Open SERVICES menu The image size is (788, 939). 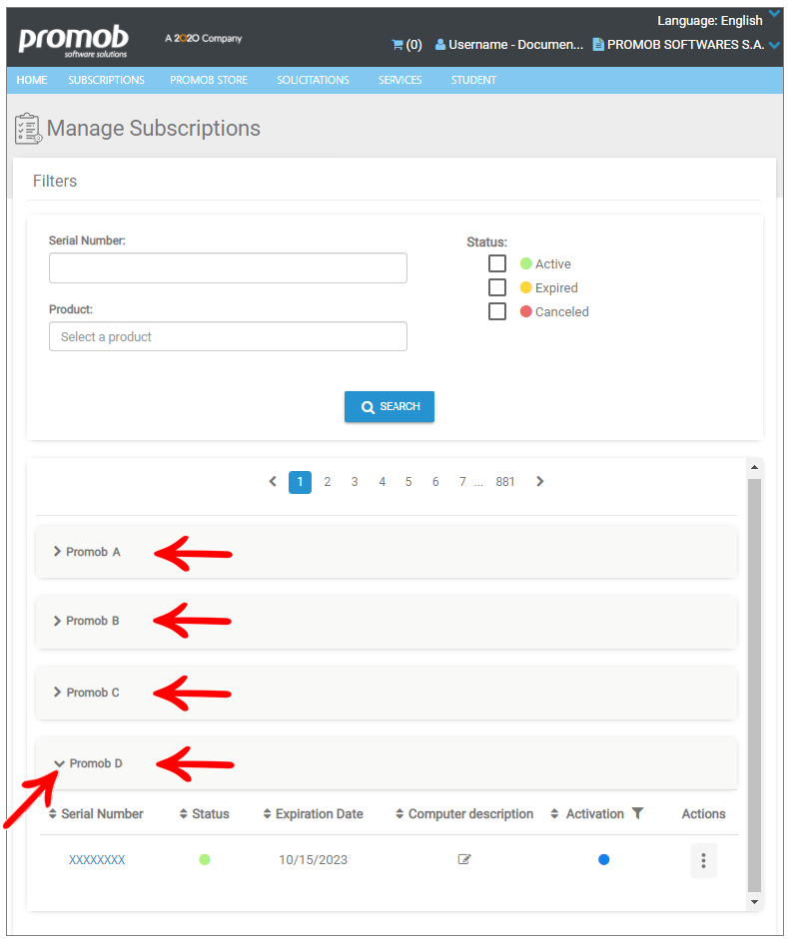399,80
